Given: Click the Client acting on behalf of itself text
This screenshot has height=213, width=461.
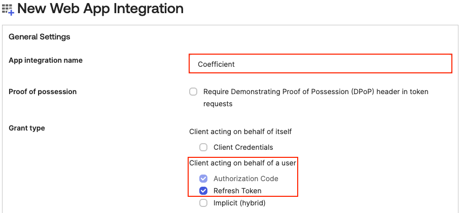Looking at the screenshot, I should [240, 132].
